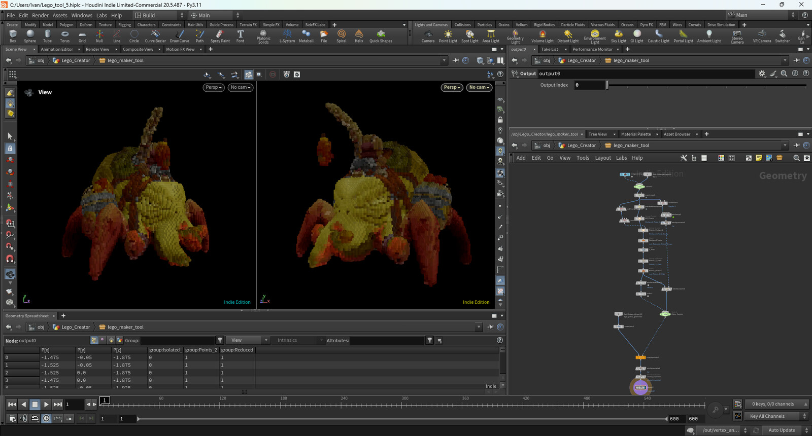Add a Sky Light
Screen dimensions: 812x436
click(x=618, y=36)
